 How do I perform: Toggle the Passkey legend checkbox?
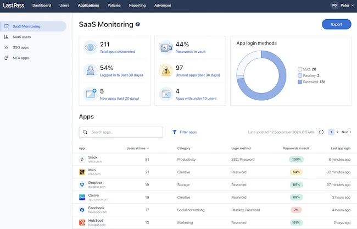(x=300, y=75)
